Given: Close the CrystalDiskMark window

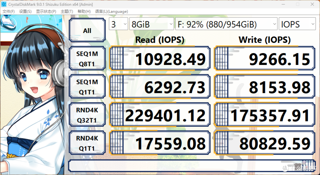Looking at the screenshot, I should 312,4.
